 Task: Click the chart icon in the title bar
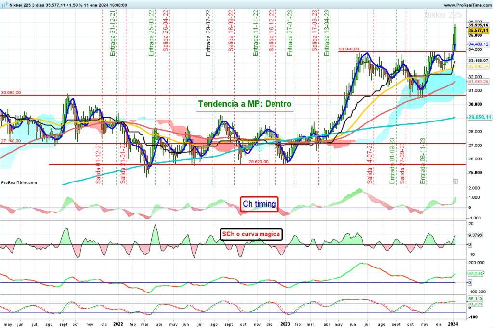coord(4,5)
